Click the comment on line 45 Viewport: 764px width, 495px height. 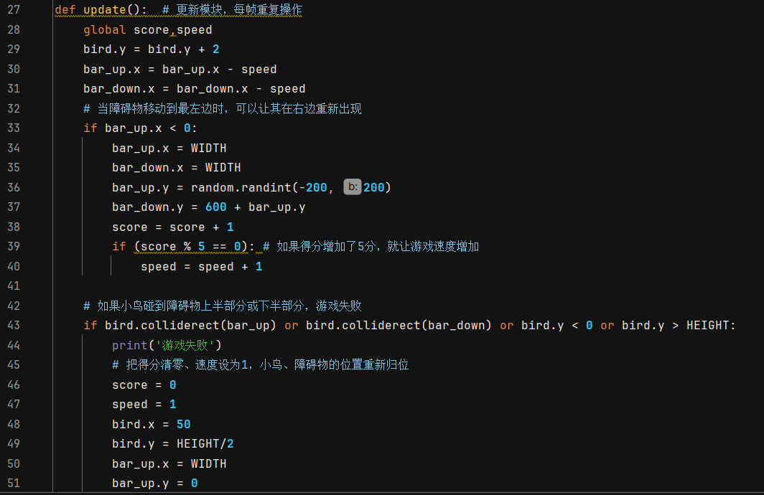click(260, 365)
